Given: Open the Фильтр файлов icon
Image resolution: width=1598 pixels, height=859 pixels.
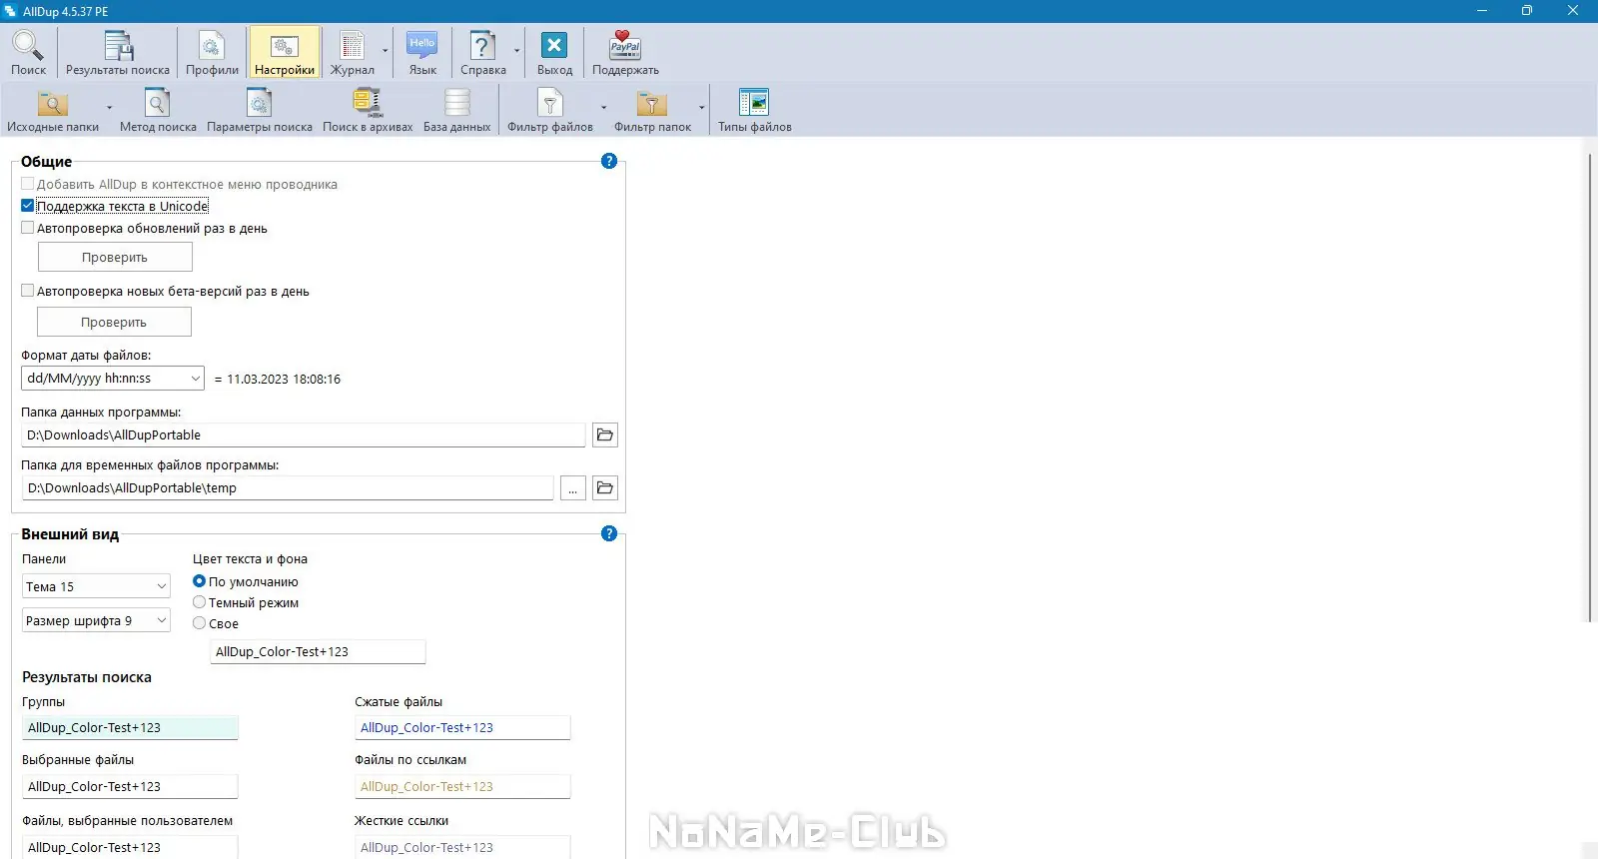Looking at the screenshot, I should coord(550,110).
